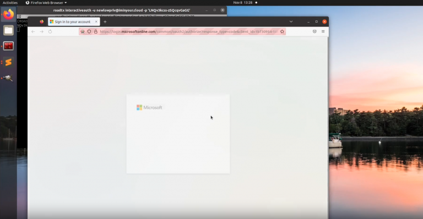Click the private browsing mask icon in address bar
423x219 pixels.
pyautogui.click(x=83, y=31)
